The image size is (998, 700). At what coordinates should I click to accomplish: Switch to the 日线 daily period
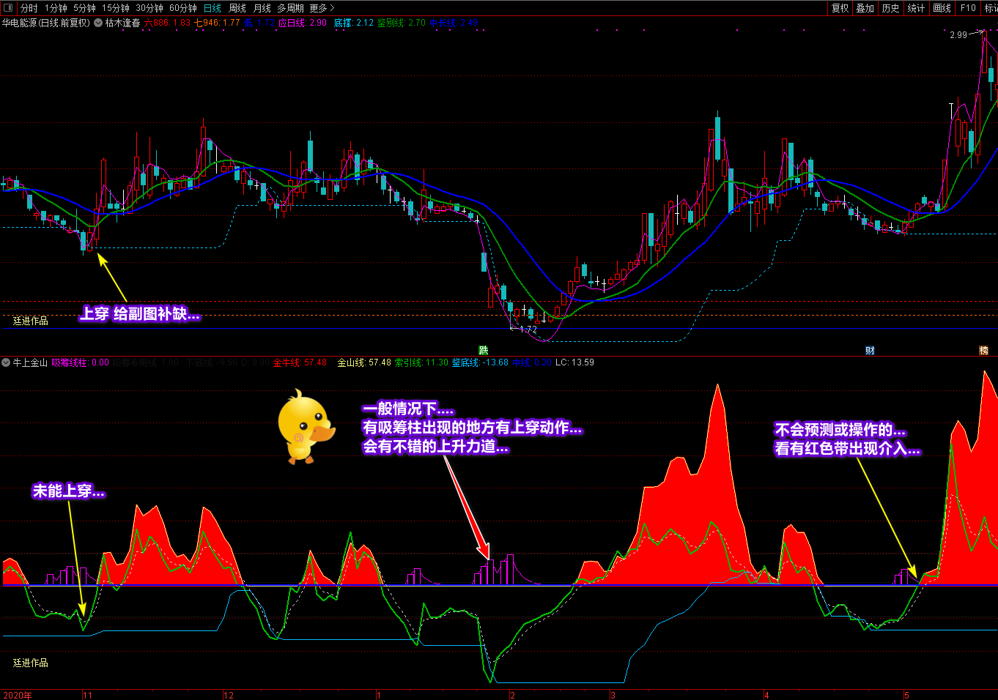[x=212, y=8]
